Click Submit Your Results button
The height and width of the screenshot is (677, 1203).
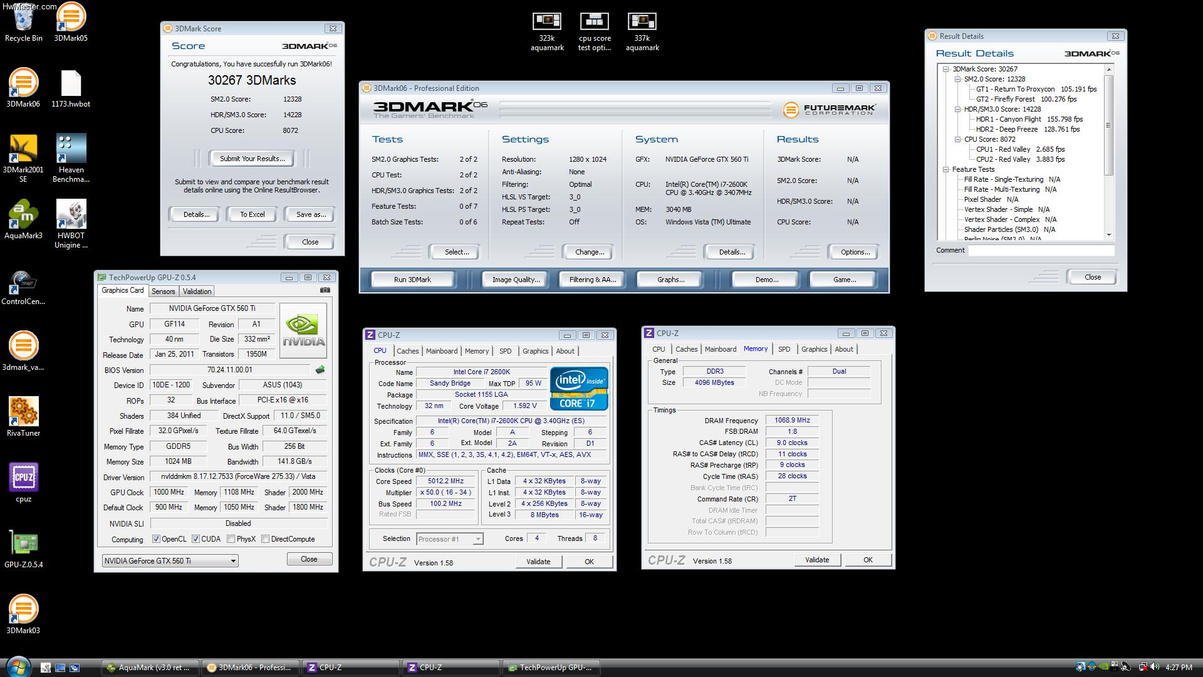pos(252,159)
